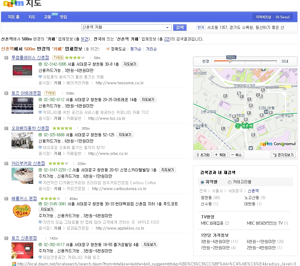Select map pin O on the map
Viewport: 300px width, 266px height.
(251, 105)
